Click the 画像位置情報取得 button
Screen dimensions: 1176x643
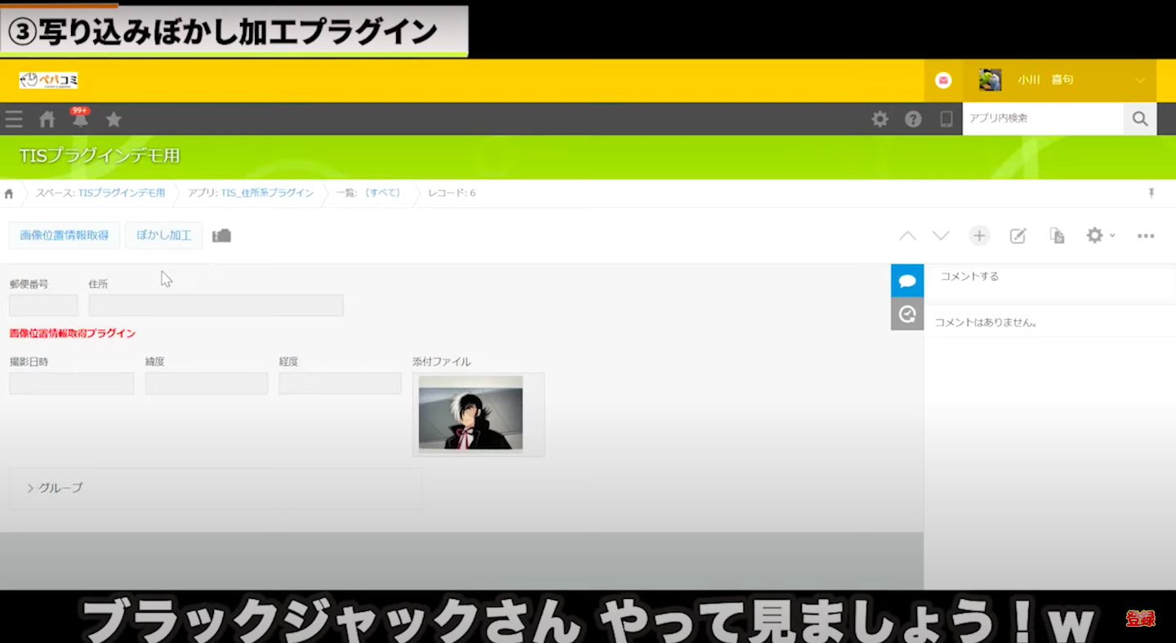65,235
